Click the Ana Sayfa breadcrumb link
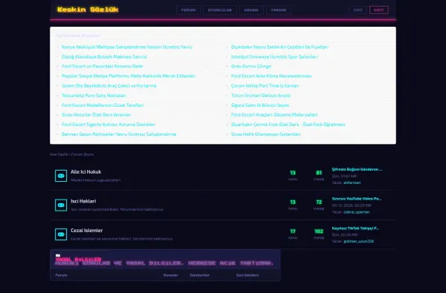This screenshot has width=446, height=293. [59, 154]
